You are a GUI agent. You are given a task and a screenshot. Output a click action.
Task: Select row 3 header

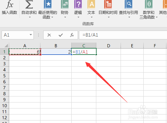[x=4, y=64]
